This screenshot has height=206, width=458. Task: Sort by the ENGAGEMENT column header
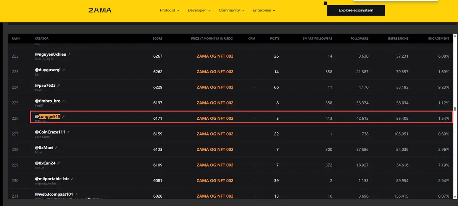[x=439, y=39]
